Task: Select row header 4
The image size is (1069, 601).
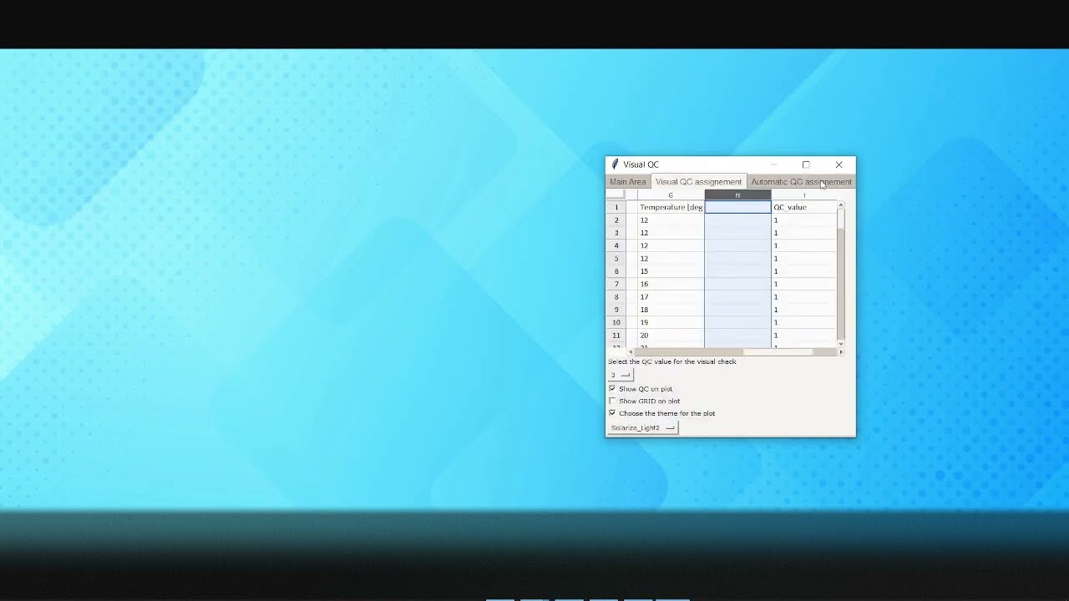Action: (x=616, y=245)
